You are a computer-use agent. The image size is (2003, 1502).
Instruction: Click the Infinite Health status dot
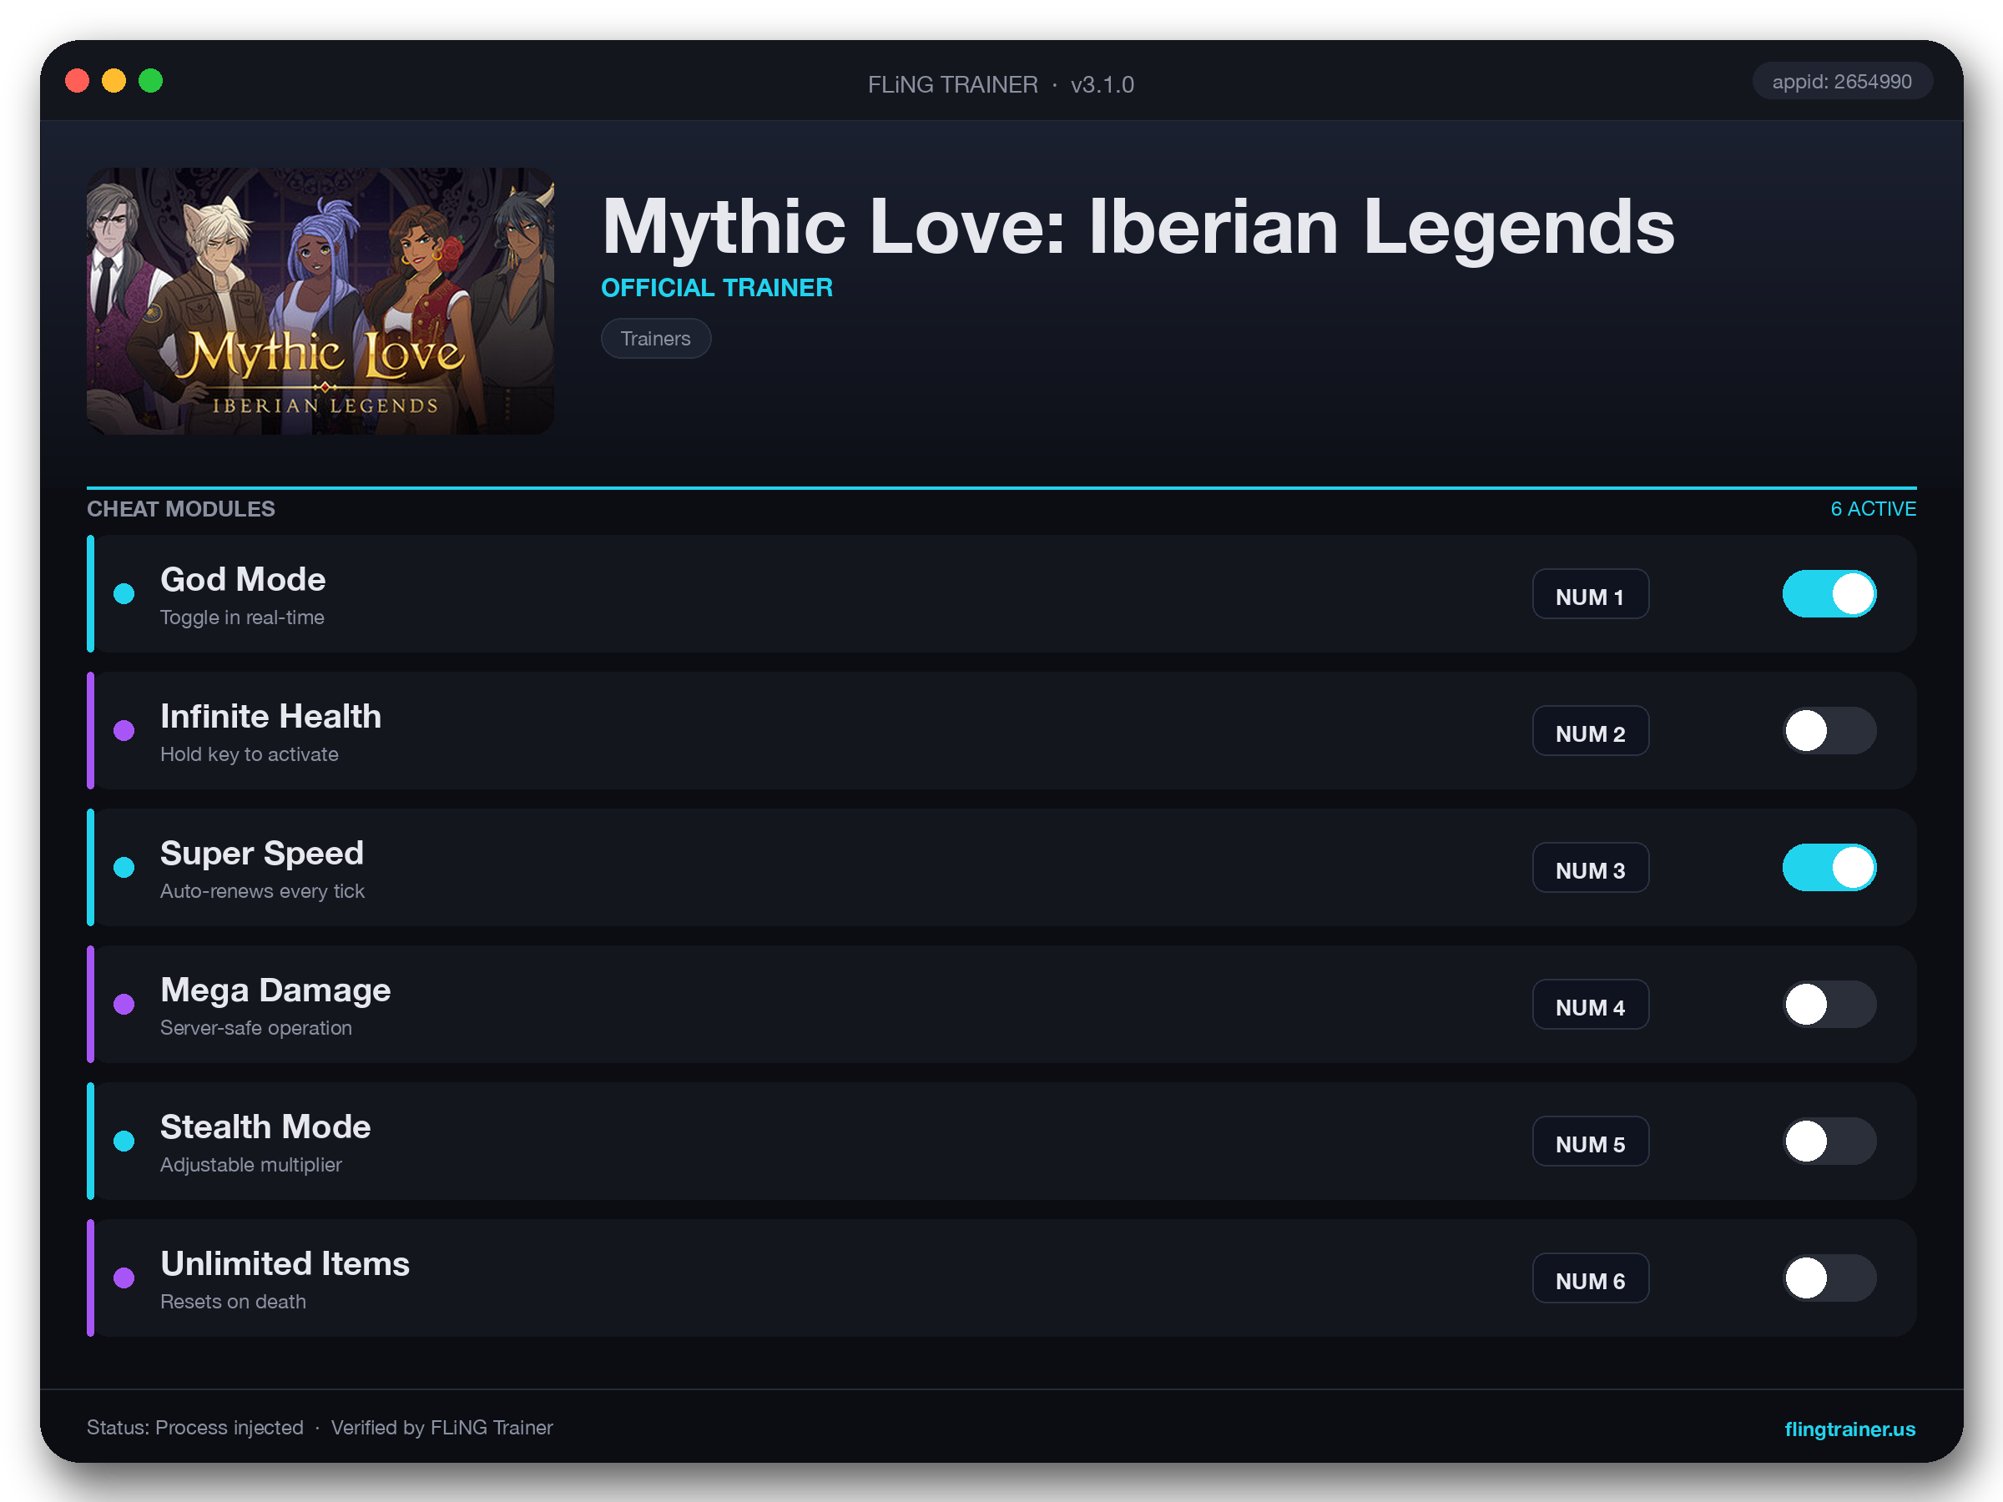(x=124, y=731)
